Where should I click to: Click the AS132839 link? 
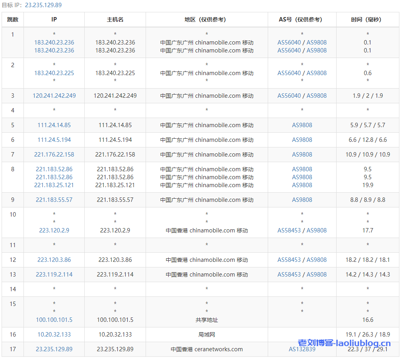pos(302,349)
